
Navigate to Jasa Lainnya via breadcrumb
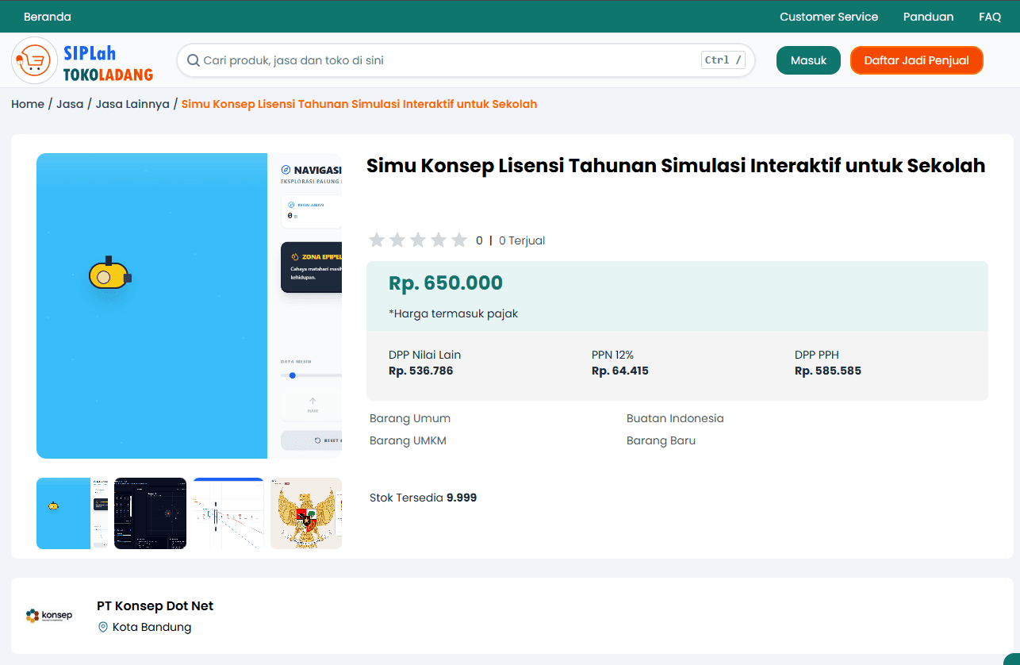[132, 104]
